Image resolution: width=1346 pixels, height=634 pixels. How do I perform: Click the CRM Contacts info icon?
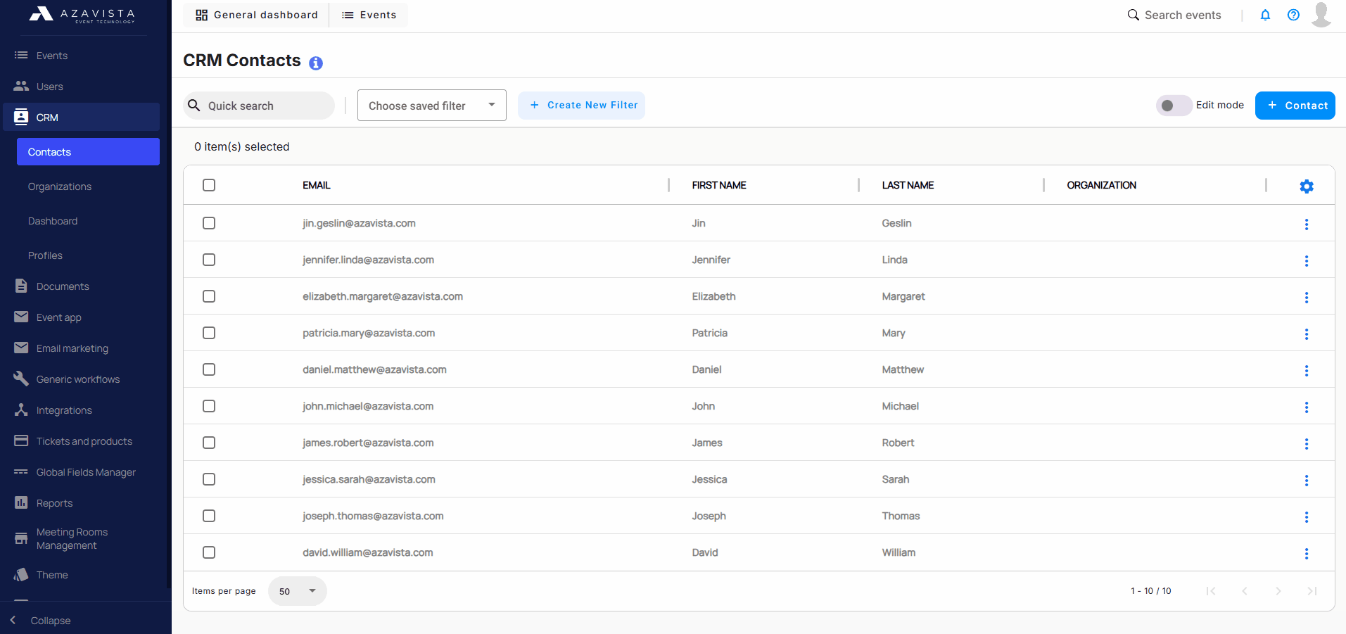pos(316,63)
